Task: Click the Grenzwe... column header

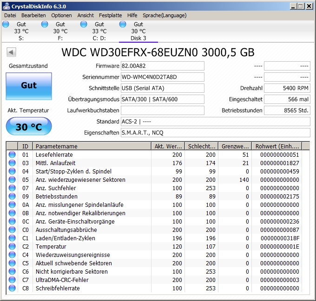Action: [x=235, y=146]
